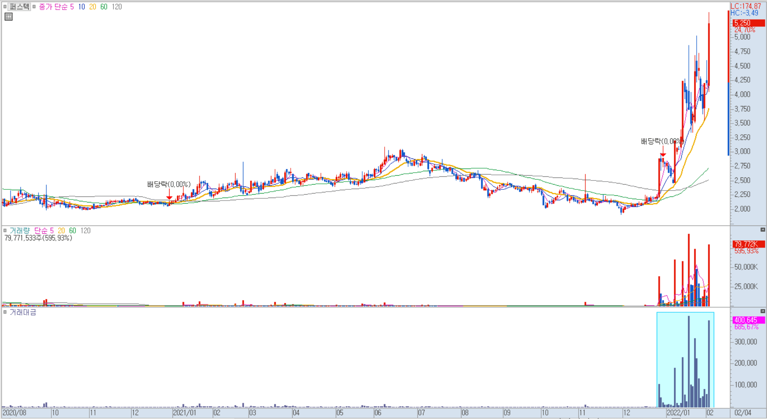This screenshot has height=419, width=767.
Task: Close the 거래대금 panel
Action: coord(763,311)
